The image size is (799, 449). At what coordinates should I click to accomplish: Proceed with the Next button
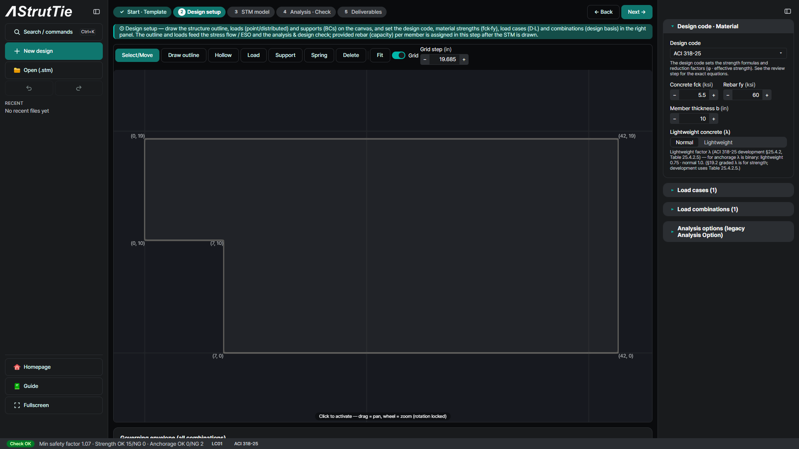[637, 12]
